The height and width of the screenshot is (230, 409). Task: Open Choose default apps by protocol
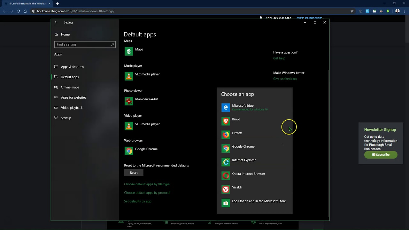pos(147,193)
